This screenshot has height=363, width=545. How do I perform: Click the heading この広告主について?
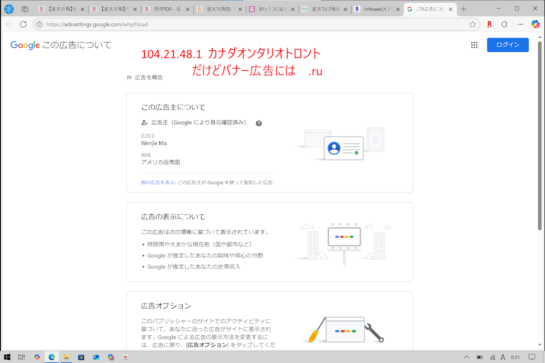[x=173, y=108]
